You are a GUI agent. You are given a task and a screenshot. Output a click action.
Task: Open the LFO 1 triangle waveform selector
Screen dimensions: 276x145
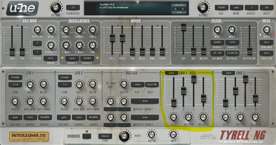[x=15, y=77]
